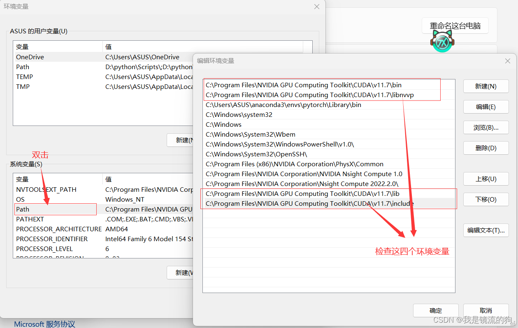Click 新建 button under user variables
Viewport: 518px width, 328px height.
(180, 140)
